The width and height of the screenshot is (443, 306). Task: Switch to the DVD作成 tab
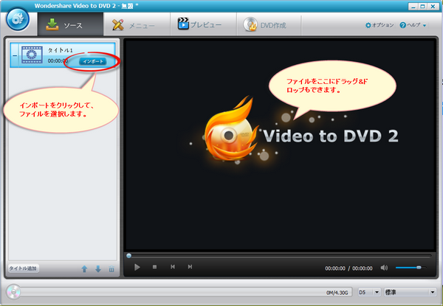click(x=269, y=25)
